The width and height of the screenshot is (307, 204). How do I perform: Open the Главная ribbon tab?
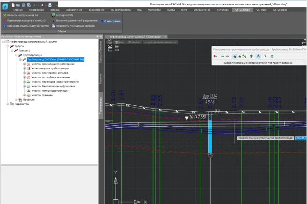(x=18, y=9)
